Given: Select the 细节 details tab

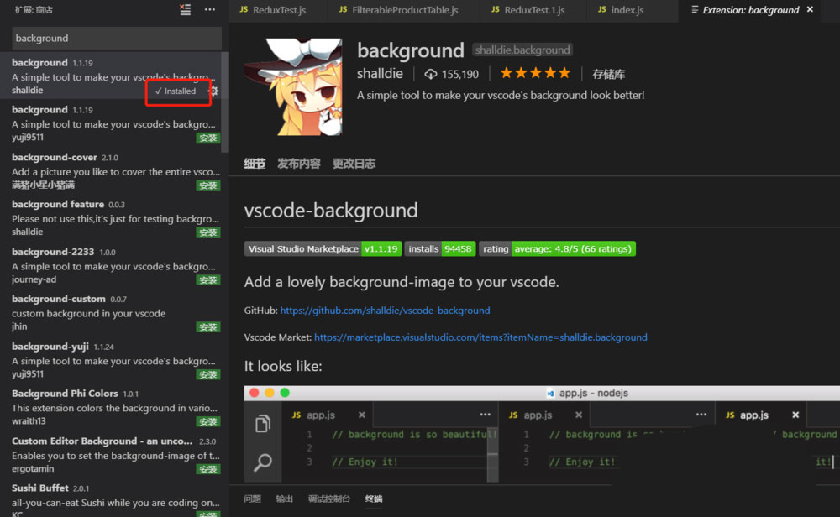Looking at the screenshot, I should tap(255, 164).
